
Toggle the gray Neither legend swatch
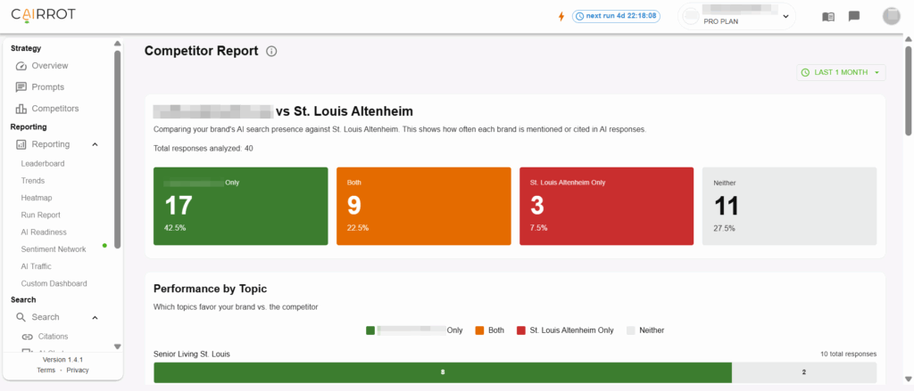(x=631, y=330)
